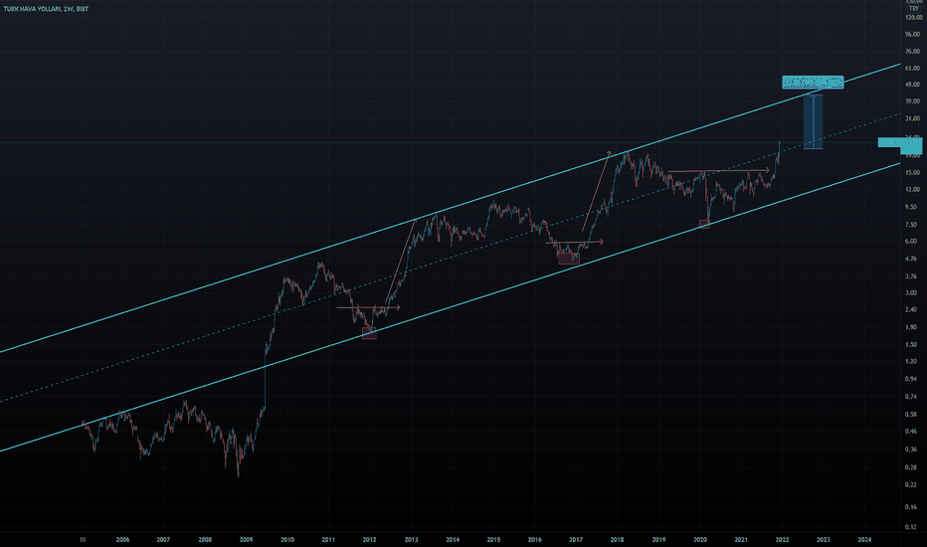
Task: Click the 12.00 price axis label
Action: click(x=913, y=190)
